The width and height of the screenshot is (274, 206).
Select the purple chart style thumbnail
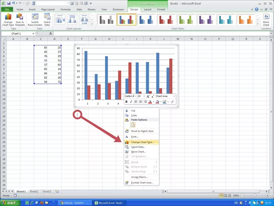(x=206, y=19)
